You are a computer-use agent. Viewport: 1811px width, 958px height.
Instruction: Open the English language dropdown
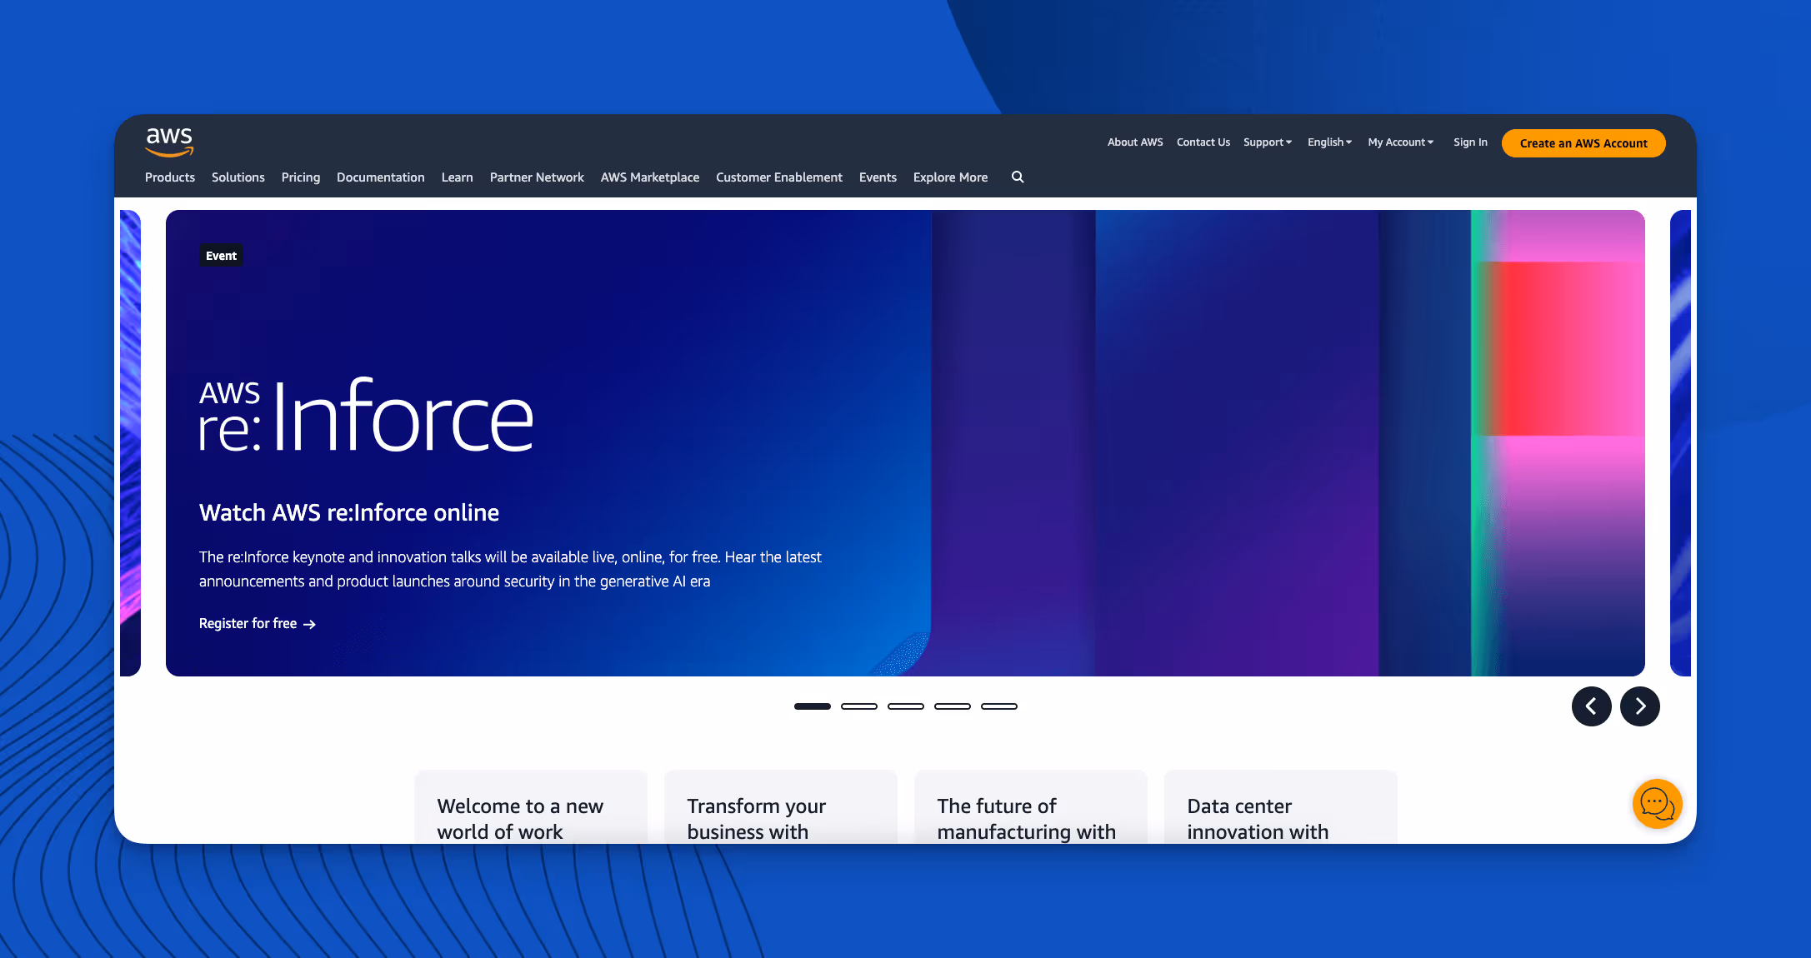coord(1329,142)
